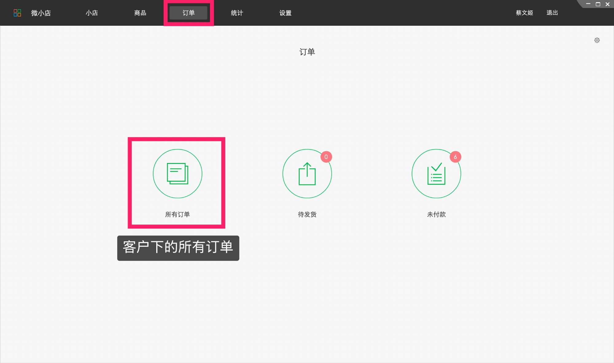Image resolution: width=614 pixels, height=363 pixels.
Task: Open the 设置 settings tab
Action: [x=285, y=13]
